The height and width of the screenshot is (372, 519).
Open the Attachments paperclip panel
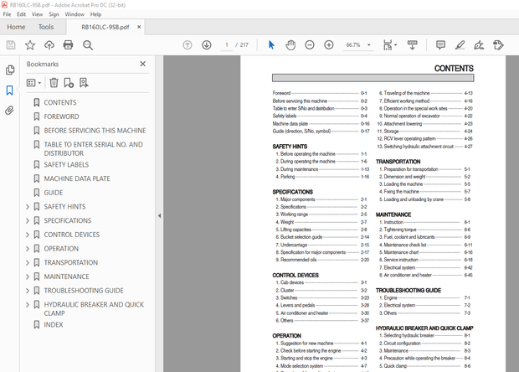[x=9, y=111]
